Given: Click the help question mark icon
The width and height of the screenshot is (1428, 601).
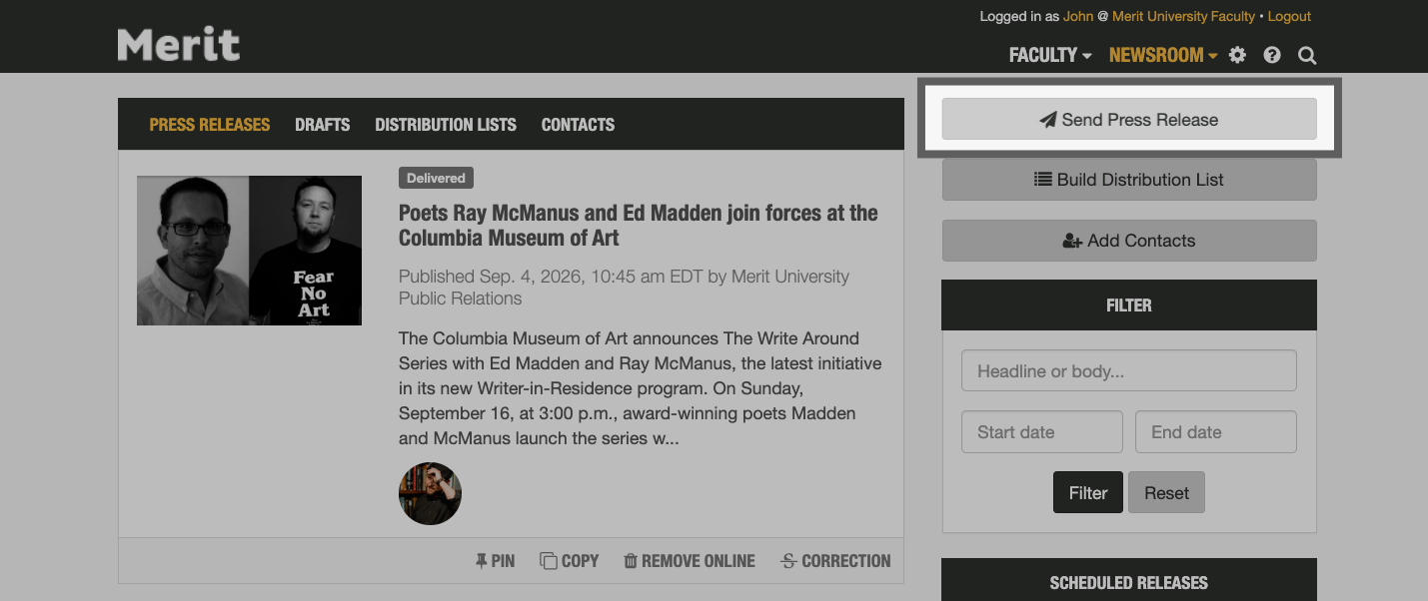Looking at the screenshot, I should pyautogui.click(x=1272, y=55).
